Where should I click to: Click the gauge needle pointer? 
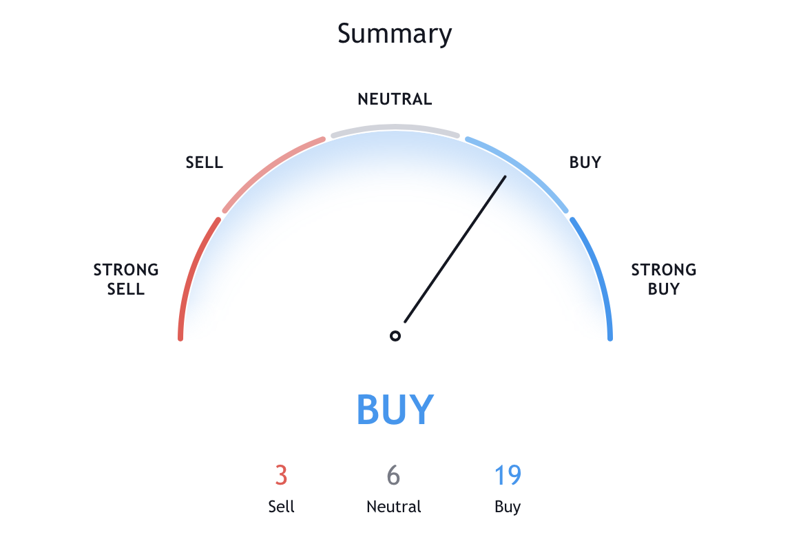456,248
